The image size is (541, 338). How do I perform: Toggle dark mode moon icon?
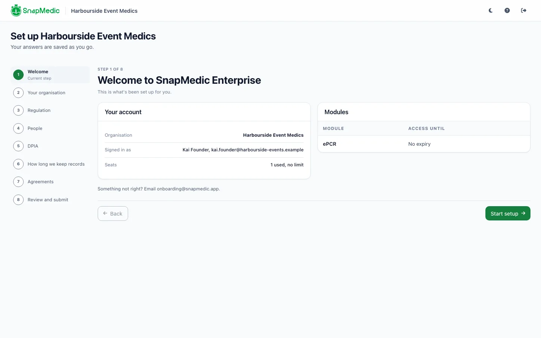point(491,11)
